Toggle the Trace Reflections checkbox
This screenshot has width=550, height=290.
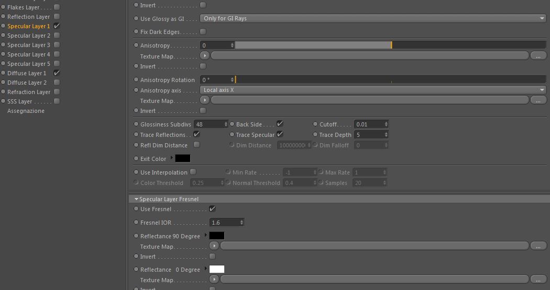[x=196, y=134]
